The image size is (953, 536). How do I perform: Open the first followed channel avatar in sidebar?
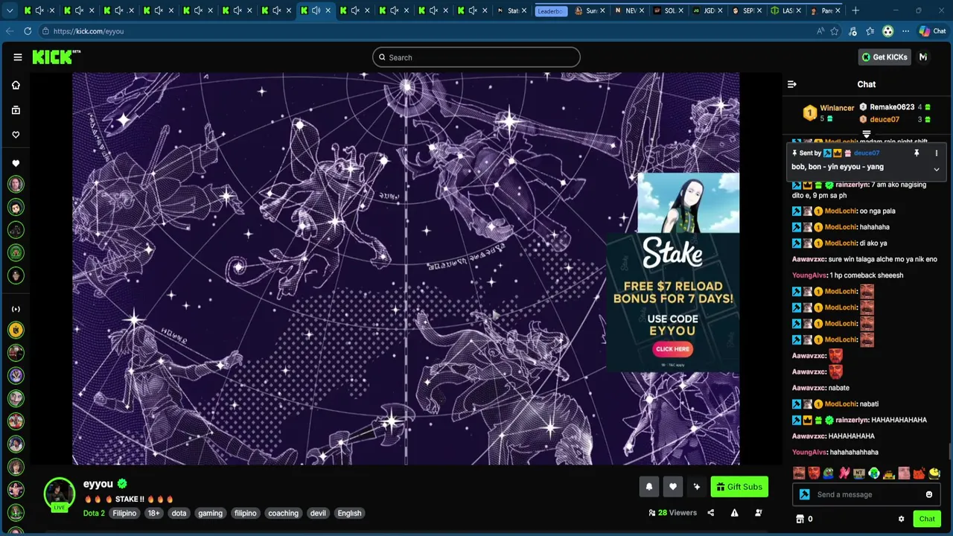click(16, 184)
